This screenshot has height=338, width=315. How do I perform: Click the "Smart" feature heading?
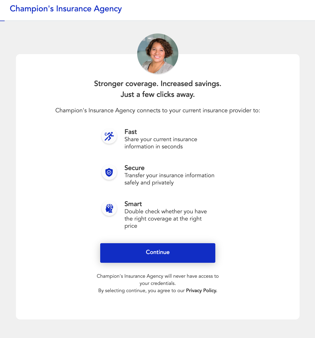(133, 204)
